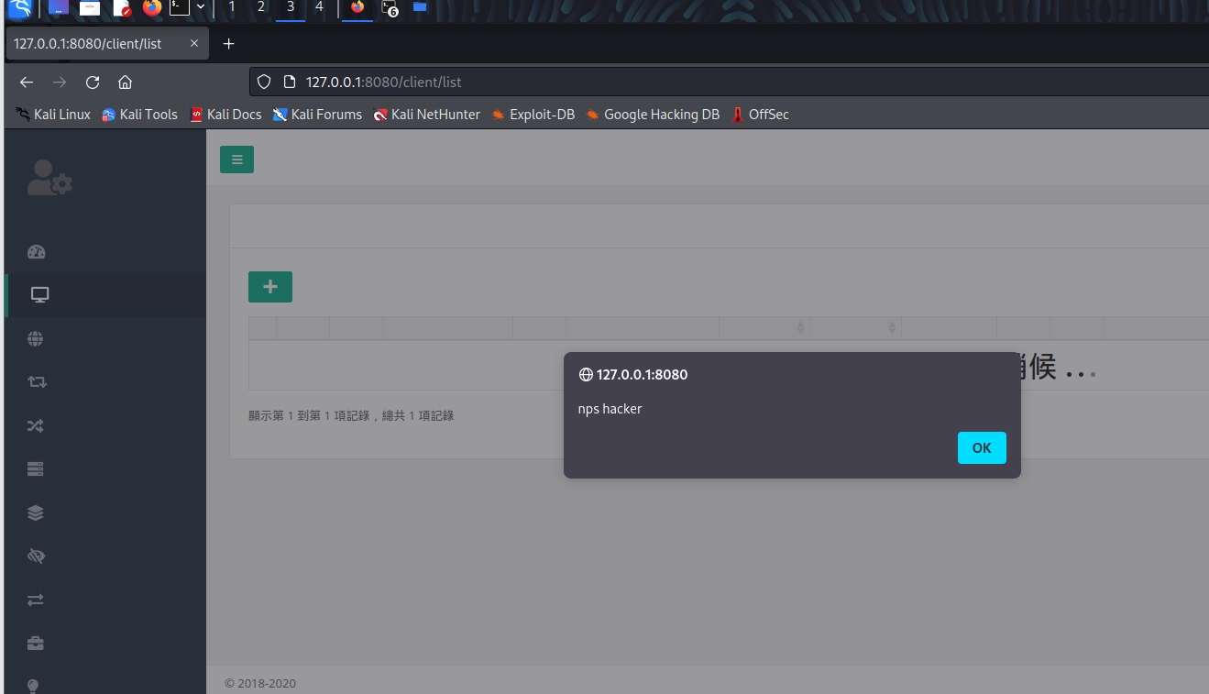Open the Kali Forums bookmark
Viewport: 1209px width, 694px height.
coord(317,115)
